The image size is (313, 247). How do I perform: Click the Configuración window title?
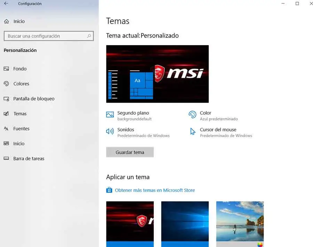[30, 3]
